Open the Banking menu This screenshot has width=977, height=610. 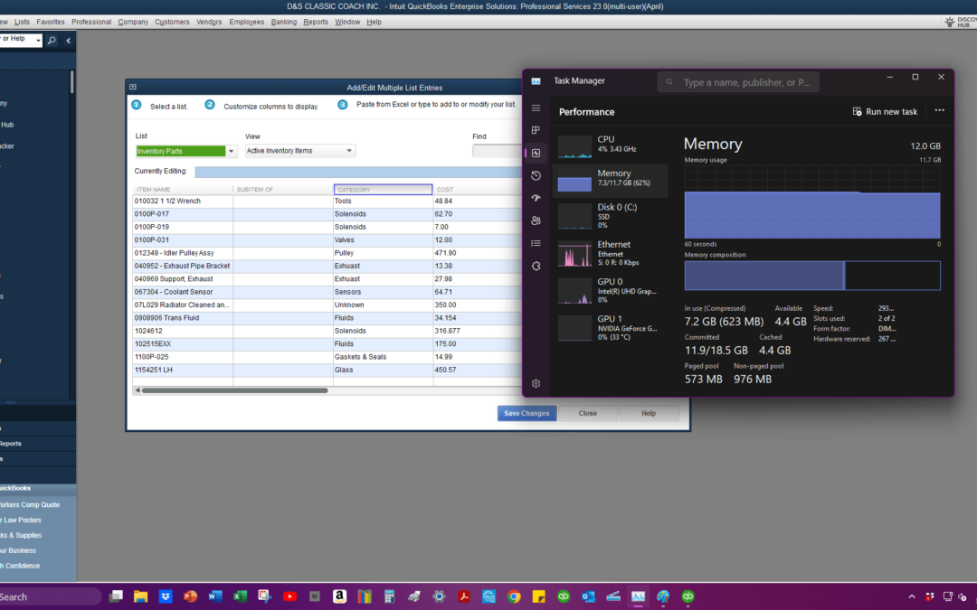click(283, 22)
